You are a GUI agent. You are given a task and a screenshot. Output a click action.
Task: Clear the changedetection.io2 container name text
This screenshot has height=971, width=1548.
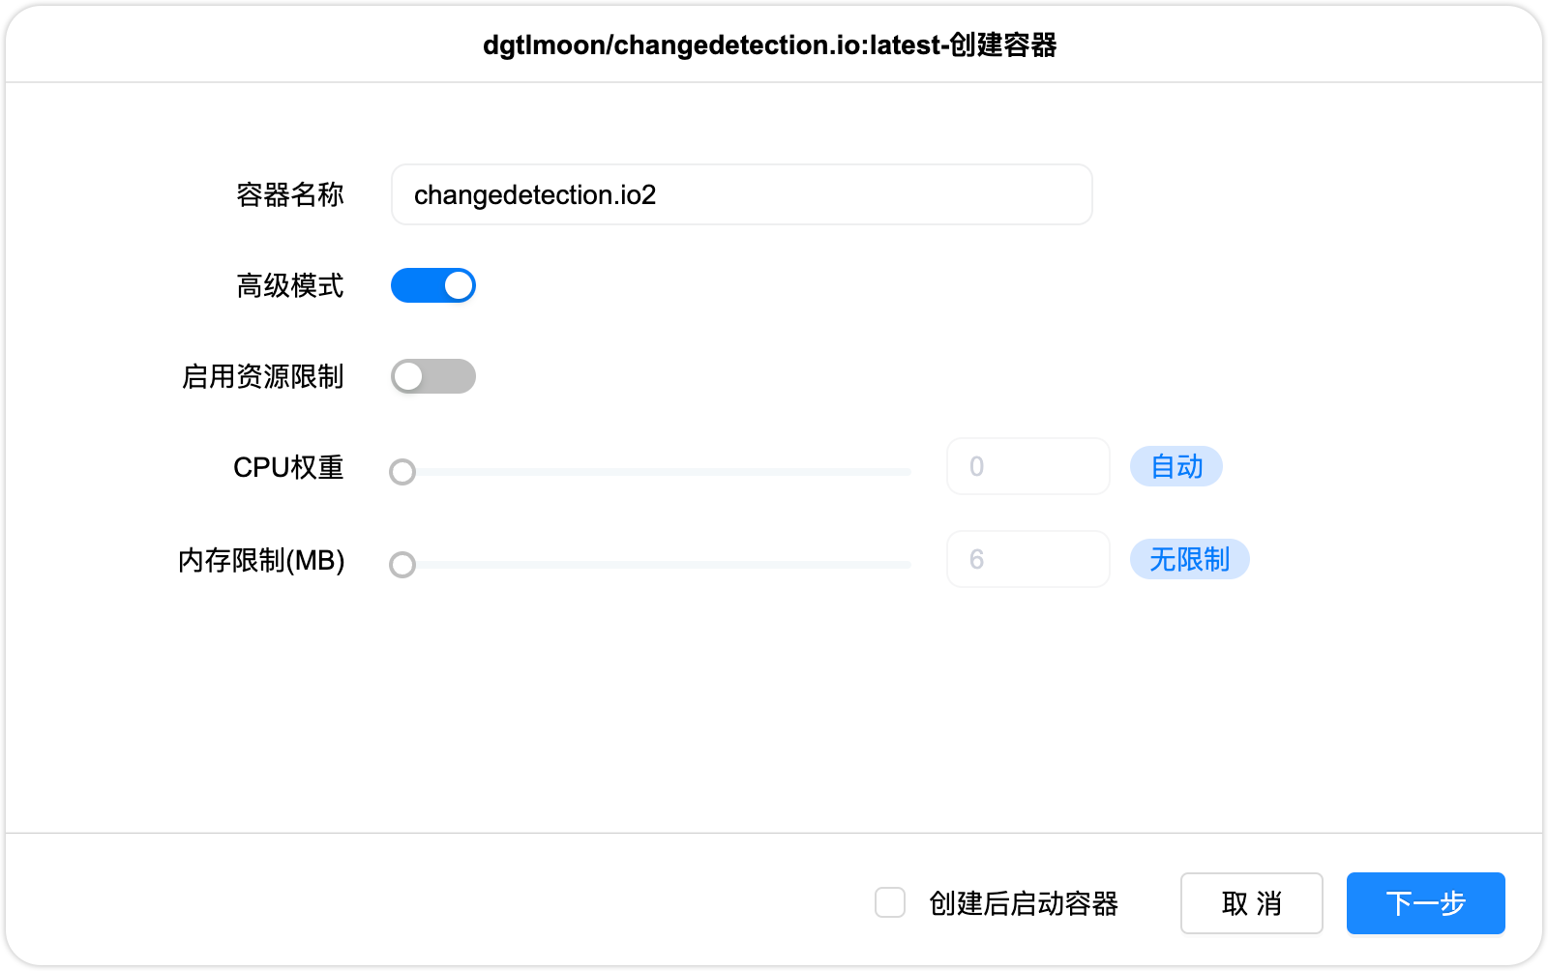[x=741, y=194]
